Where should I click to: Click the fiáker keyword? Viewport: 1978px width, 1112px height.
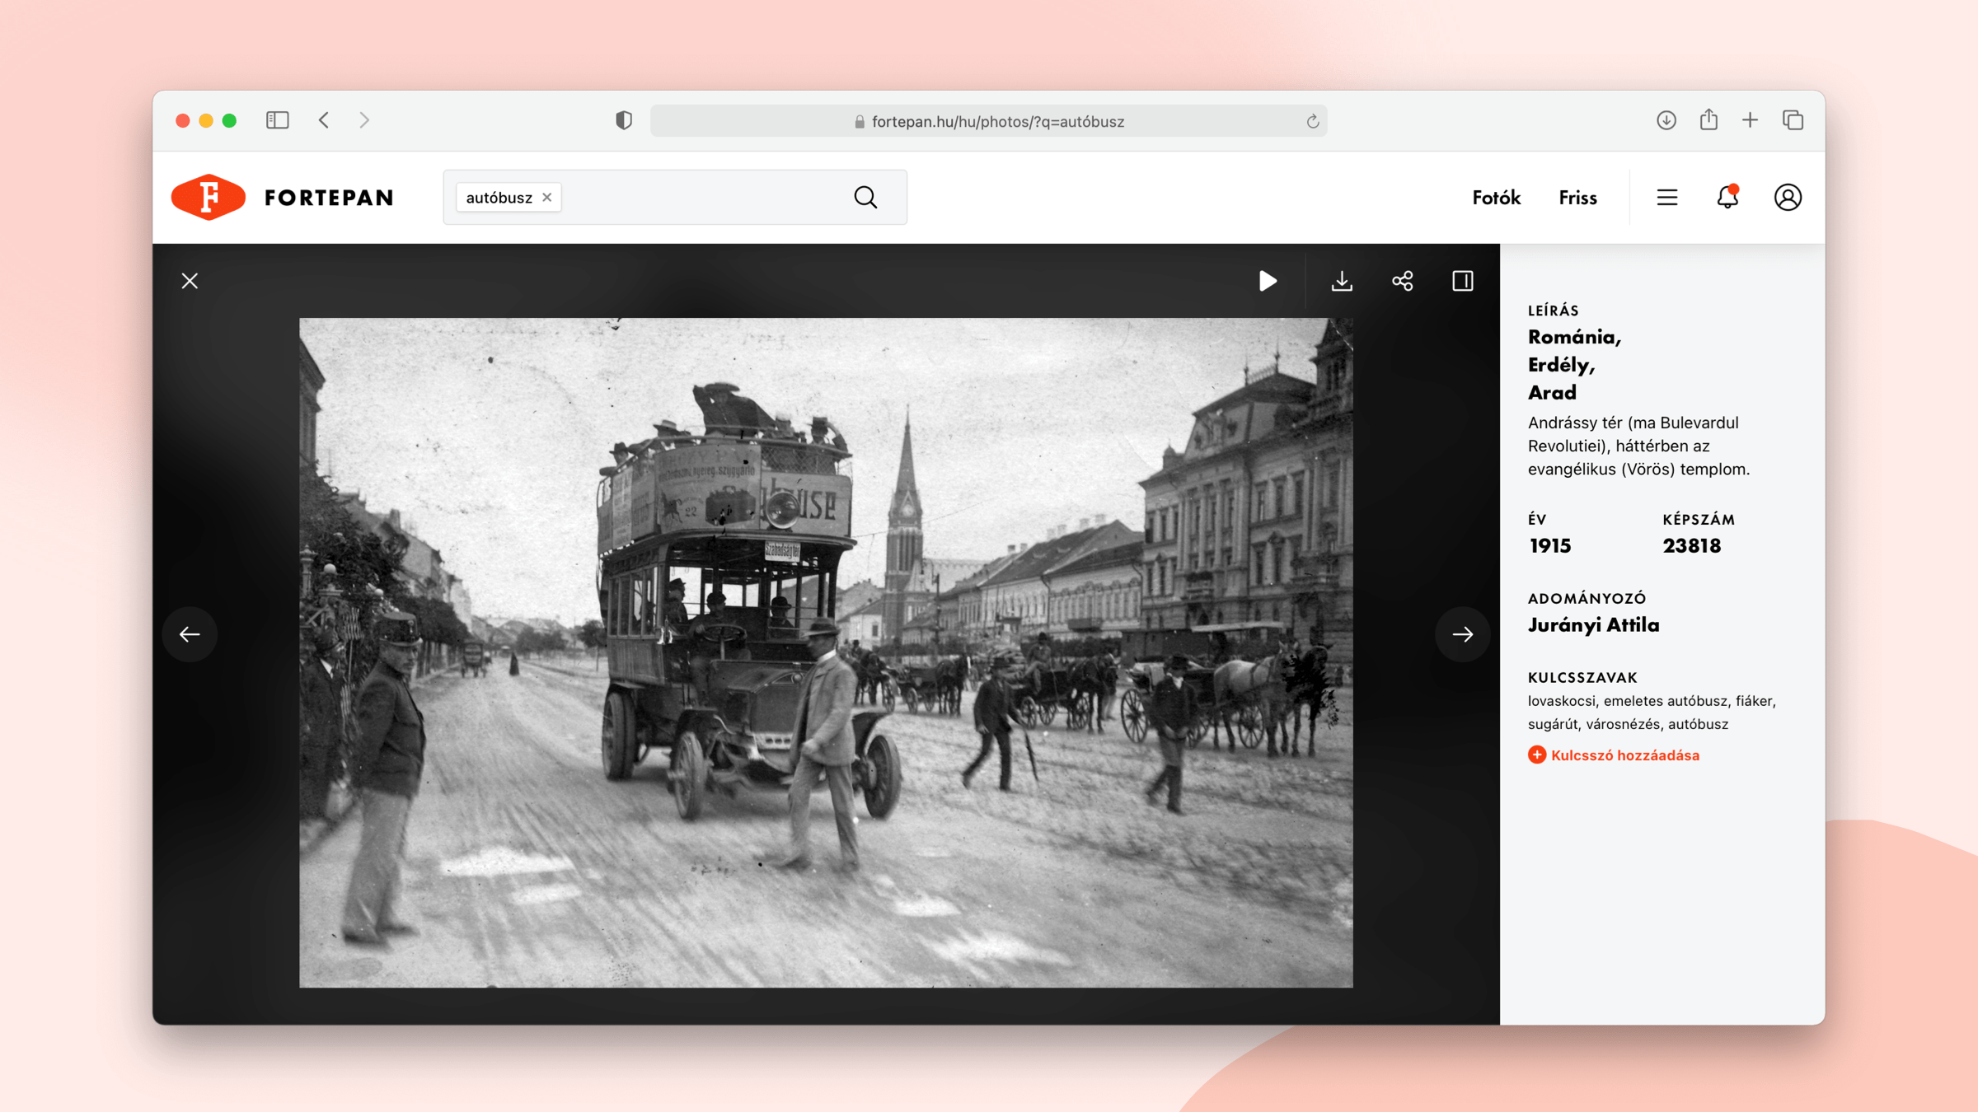pos(1754,701)
